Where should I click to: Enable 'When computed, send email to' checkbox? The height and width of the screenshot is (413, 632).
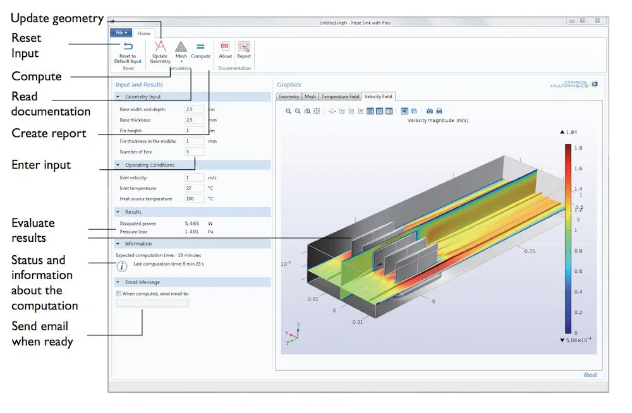pos(119,294)
